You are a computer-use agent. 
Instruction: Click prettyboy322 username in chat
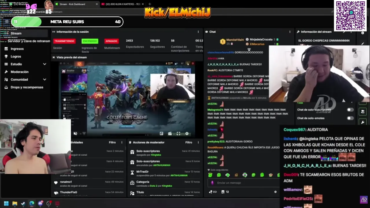[x=216, y=142]
